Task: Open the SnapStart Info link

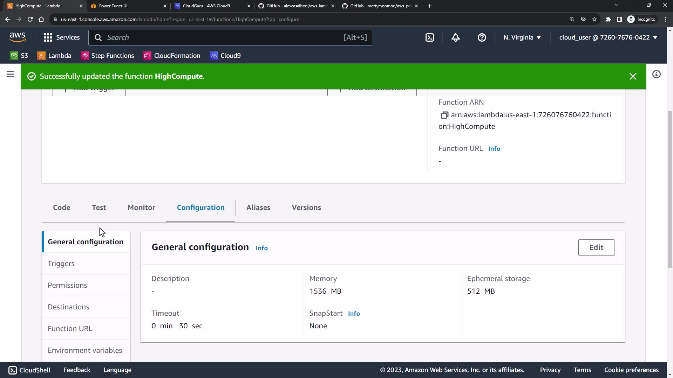Action: (x=354, y=314)
